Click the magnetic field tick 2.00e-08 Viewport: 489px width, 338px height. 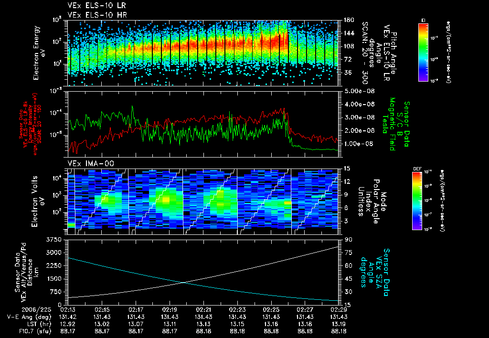[x=359, y=130]
